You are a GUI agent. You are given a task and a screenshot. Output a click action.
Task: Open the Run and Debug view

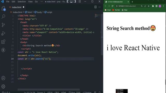pos(3,33)
